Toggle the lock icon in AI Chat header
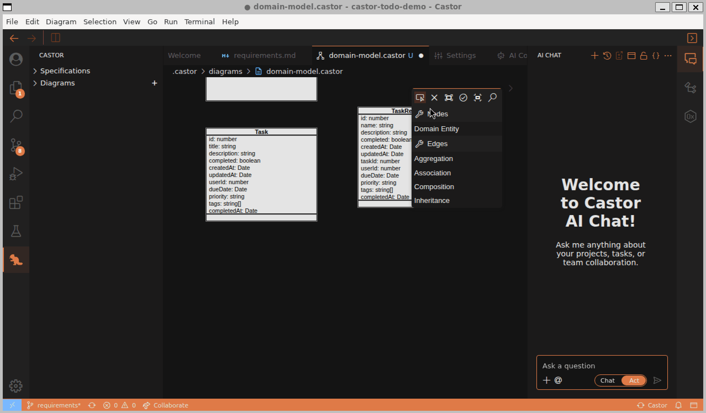706x413 pixels. tap(644, 55)
